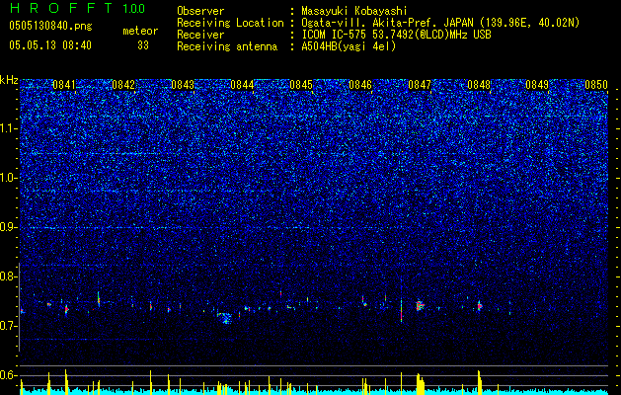Click the 1.0 kHz axis label
The image size is (621, 395).
coord(8,178)
